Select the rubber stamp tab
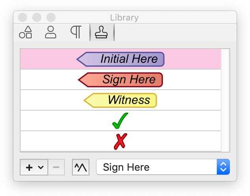The image size is (250, 196). (x=102, y=32)
